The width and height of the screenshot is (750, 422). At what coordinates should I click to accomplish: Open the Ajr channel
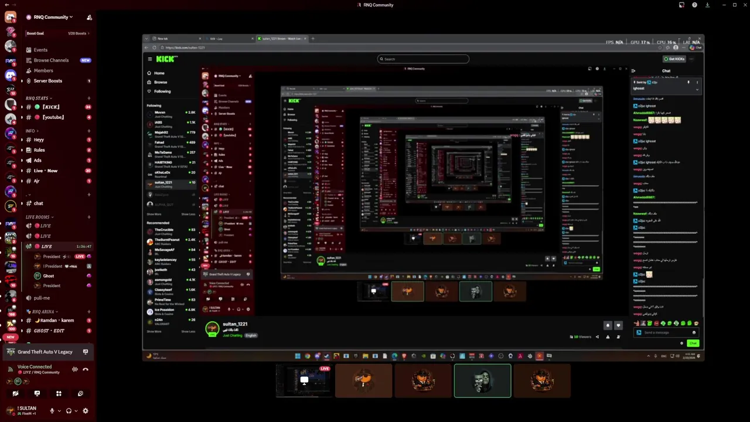57,181
